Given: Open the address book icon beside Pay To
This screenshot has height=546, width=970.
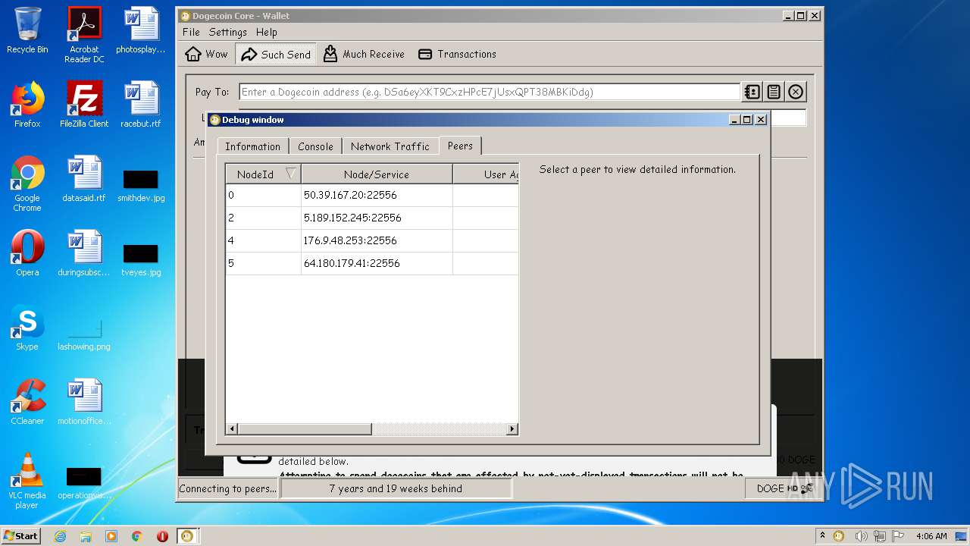Looking at the screenshot, I should pos(752,92).
